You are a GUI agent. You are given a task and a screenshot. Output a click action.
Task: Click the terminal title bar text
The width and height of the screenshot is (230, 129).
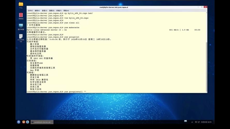pyautogui.click(x=114, y=7)
